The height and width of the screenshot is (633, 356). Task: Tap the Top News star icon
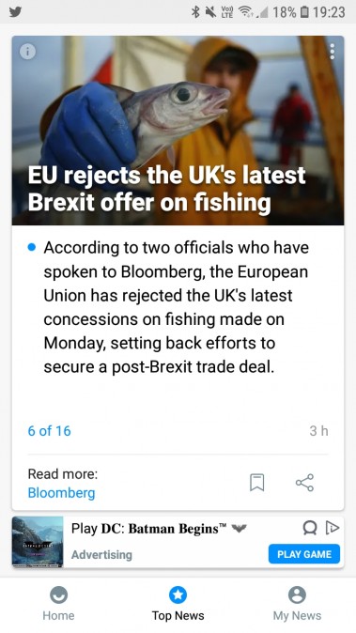point(178,594)
